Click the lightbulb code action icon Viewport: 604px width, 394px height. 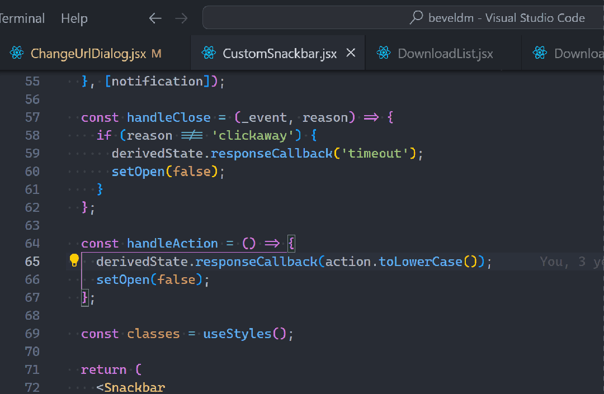click(74, 260)
